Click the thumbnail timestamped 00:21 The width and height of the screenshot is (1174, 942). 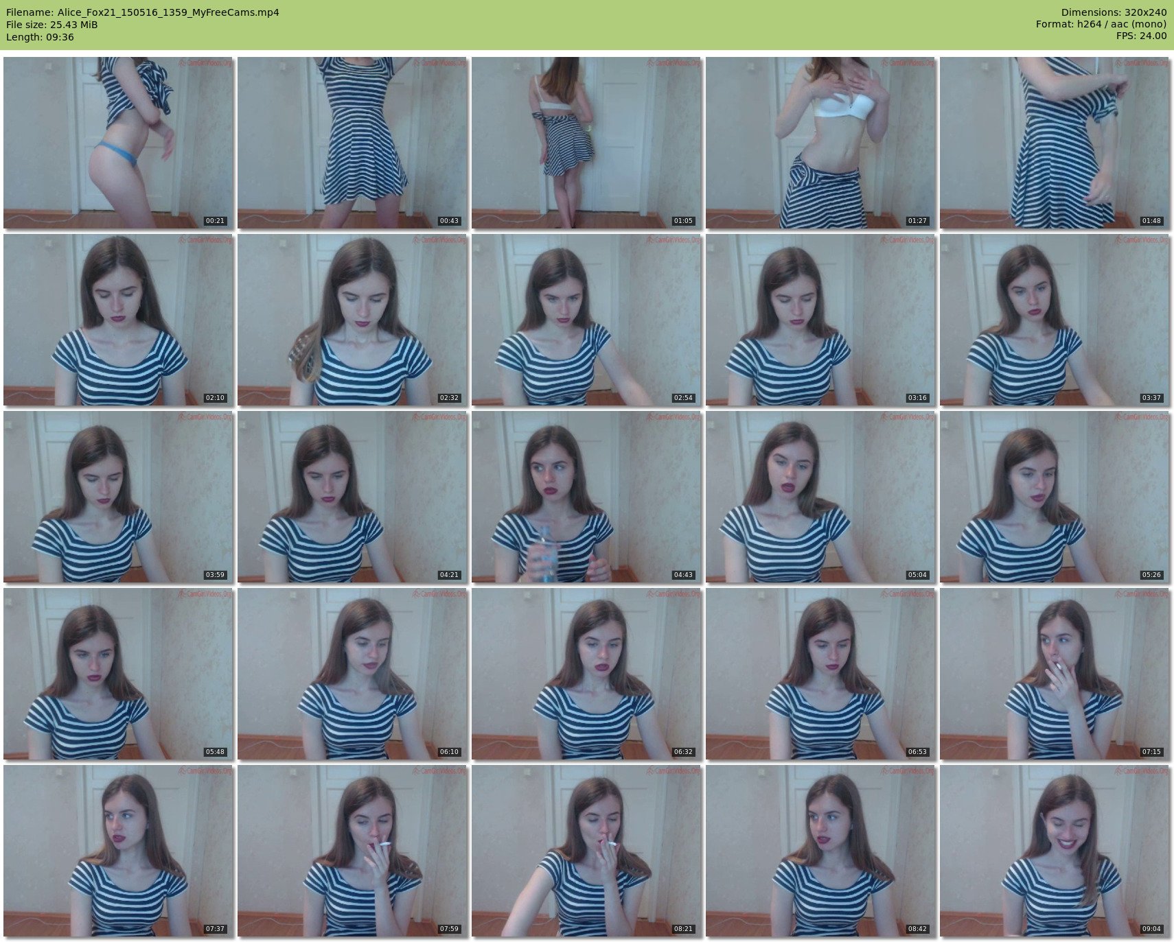[x=118, y=143]
